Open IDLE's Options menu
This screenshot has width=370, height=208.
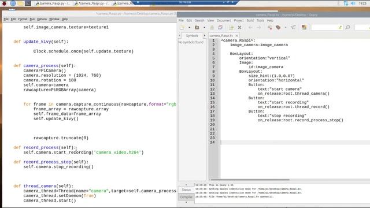[42, 19]
